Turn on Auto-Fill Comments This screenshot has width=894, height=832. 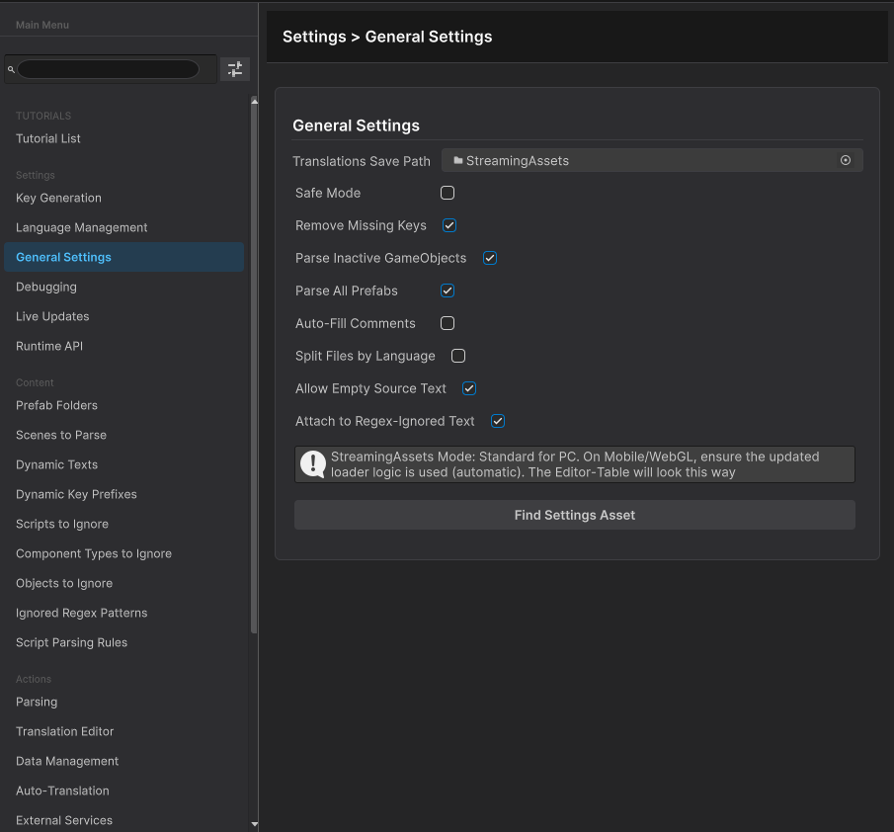447,323
